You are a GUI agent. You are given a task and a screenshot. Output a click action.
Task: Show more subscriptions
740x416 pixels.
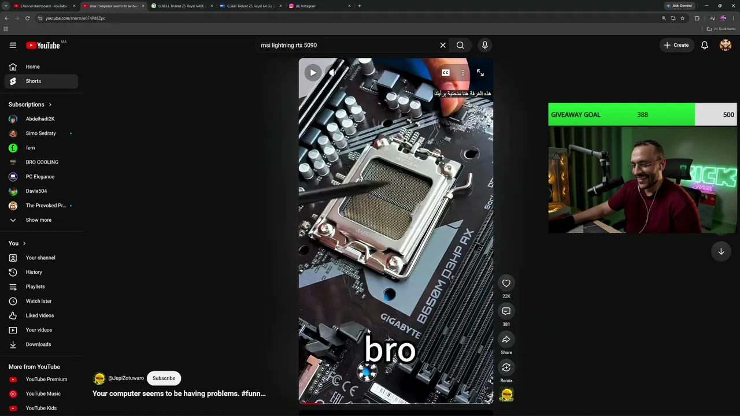(41, 220)
